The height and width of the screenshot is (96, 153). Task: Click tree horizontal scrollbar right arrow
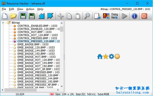coord(58,90)
